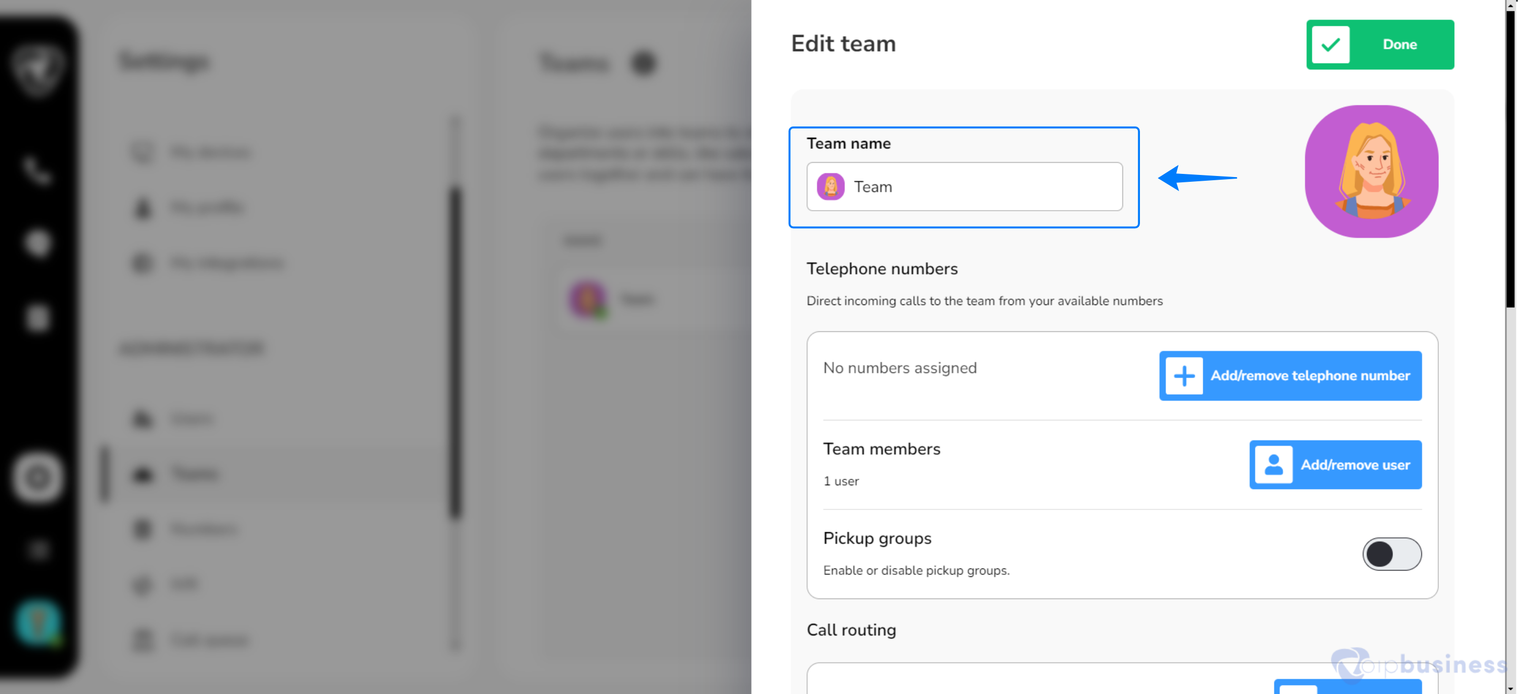1518x694 pixels.
Task: Click the small avatar inside Team name field
Action: pyautogui.click(x=830, y=187)
